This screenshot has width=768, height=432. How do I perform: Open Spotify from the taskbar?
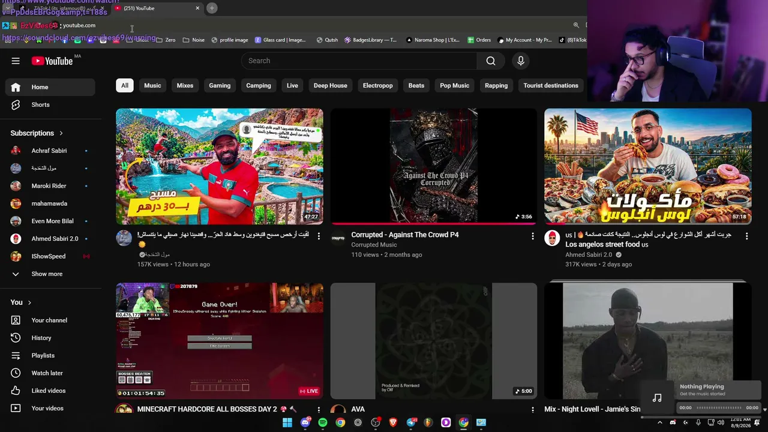(323, 422)
